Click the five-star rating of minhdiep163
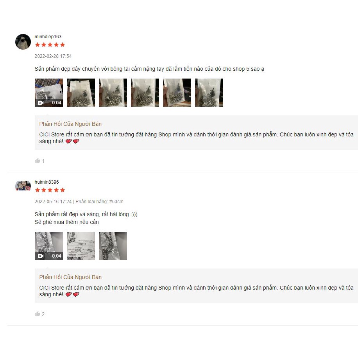 (50, 45)
